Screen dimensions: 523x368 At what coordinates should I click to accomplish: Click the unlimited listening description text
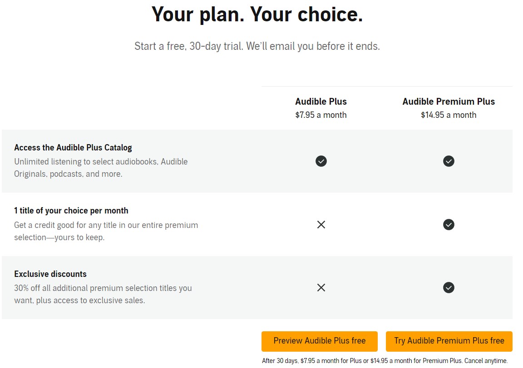[x=101, y=168]
